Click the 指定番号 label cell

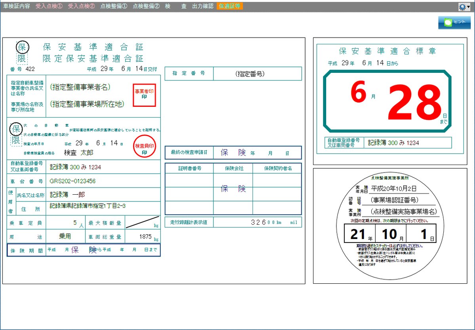(189, 74)
